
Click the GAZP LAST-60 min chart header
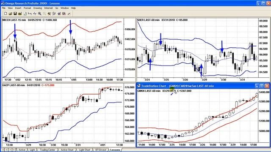[x=14, y=85]
